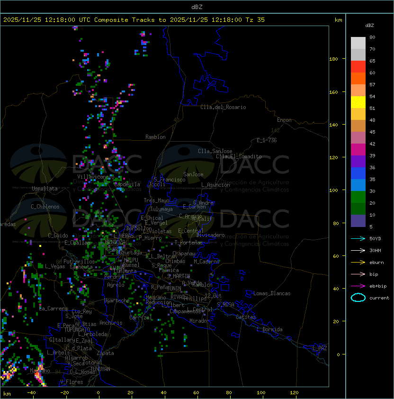Select the orange 57-60 dBZ color band
Screen dimensions: 394x399
click(358, 79)
